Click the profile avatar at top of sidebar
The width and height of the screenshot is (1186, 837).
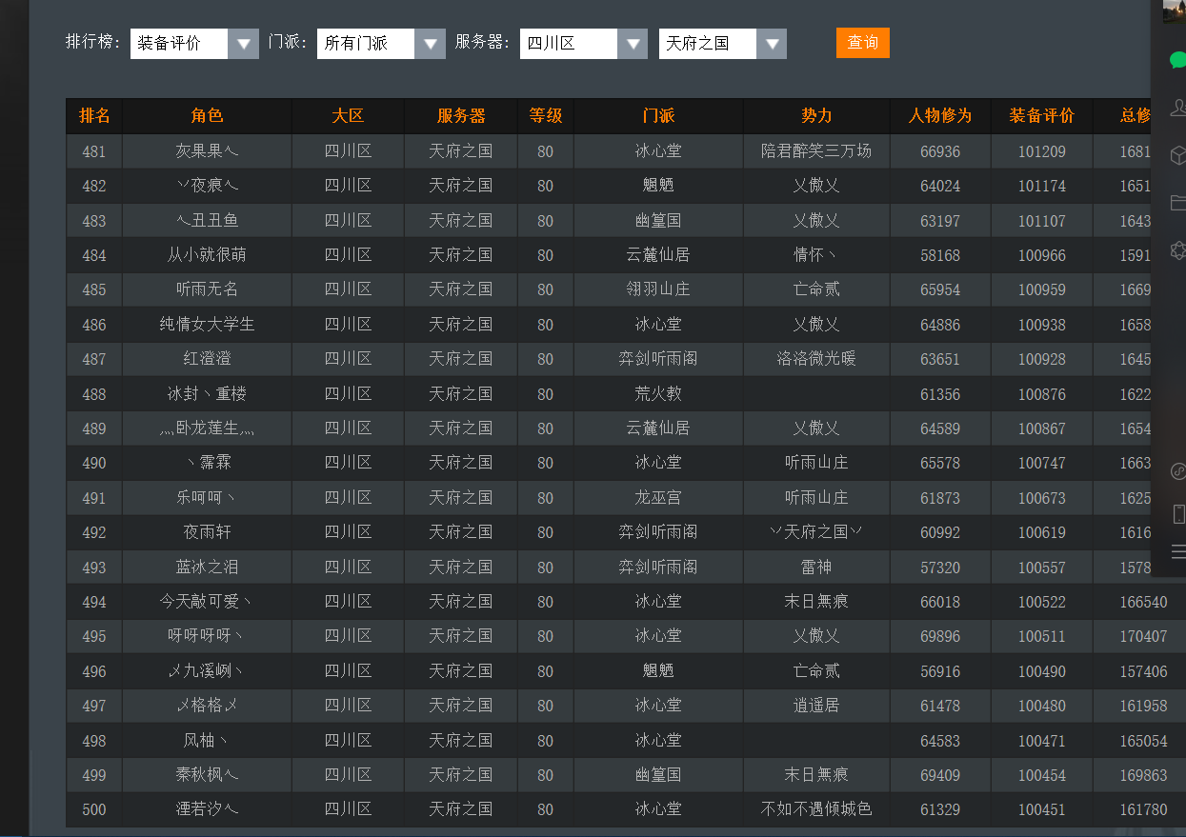pyautogui.click(x=1175, y=11)
